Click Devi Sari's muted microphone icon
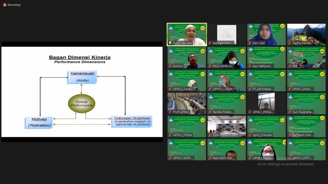The width and height of the screenshot is (328, 184). 250,43
